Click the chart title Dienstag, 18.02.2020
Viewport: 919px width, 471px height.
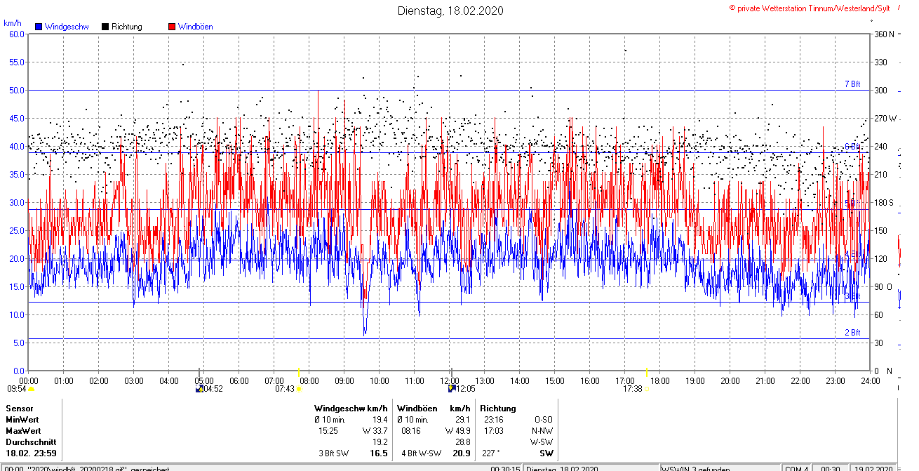450,11
